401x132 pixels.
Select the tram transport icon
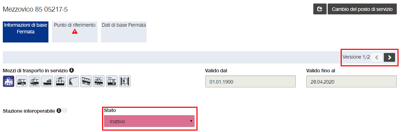34,81
